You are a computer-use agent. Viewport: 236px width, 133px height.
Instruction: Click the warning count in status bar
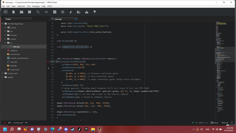click(10, 123)
